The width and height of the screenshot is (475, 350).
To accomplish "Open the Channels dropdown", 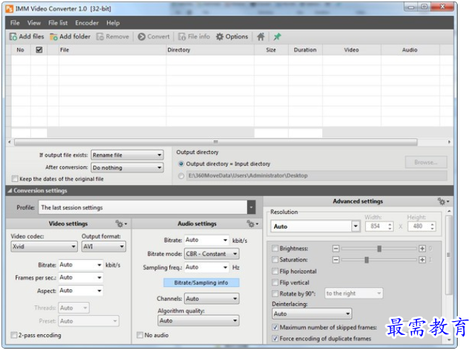I will coord(211,299).
